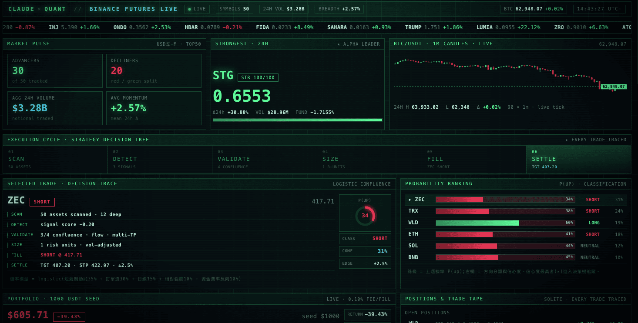
Task: Open the 04 SIZE step
Action: click(x=369, y=159)
